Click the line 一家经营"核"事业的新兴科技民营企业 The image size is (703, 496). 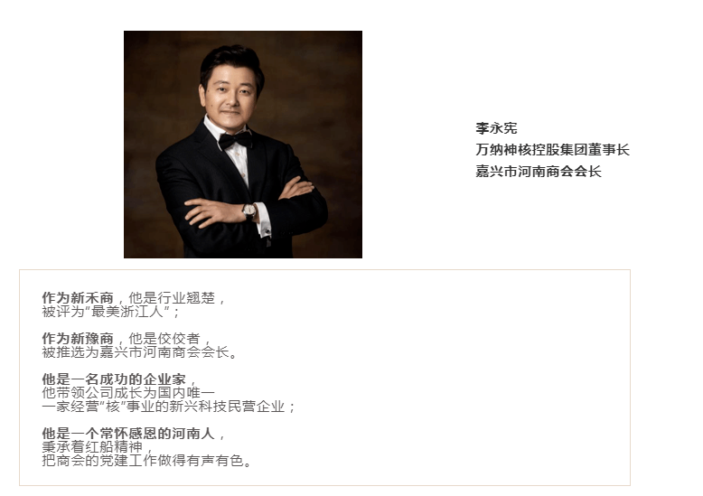[x=164, y=407]
